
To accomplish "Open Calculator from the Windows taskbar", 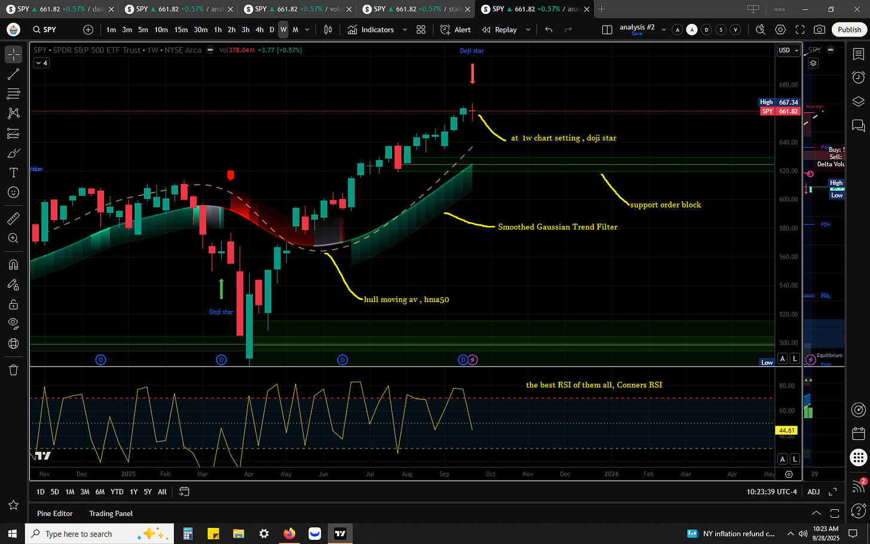I will pyautogui.click(x=188, y=533).
